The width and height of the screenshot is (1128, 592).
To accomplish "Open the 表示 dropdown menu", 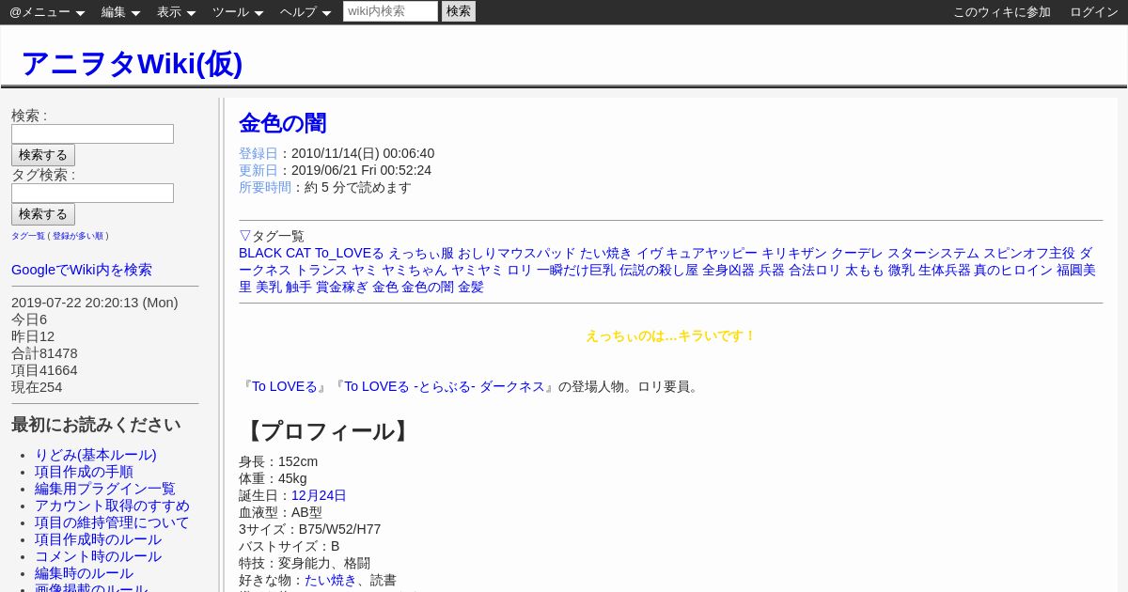I will pyautogui.click(x=176, y=12).
